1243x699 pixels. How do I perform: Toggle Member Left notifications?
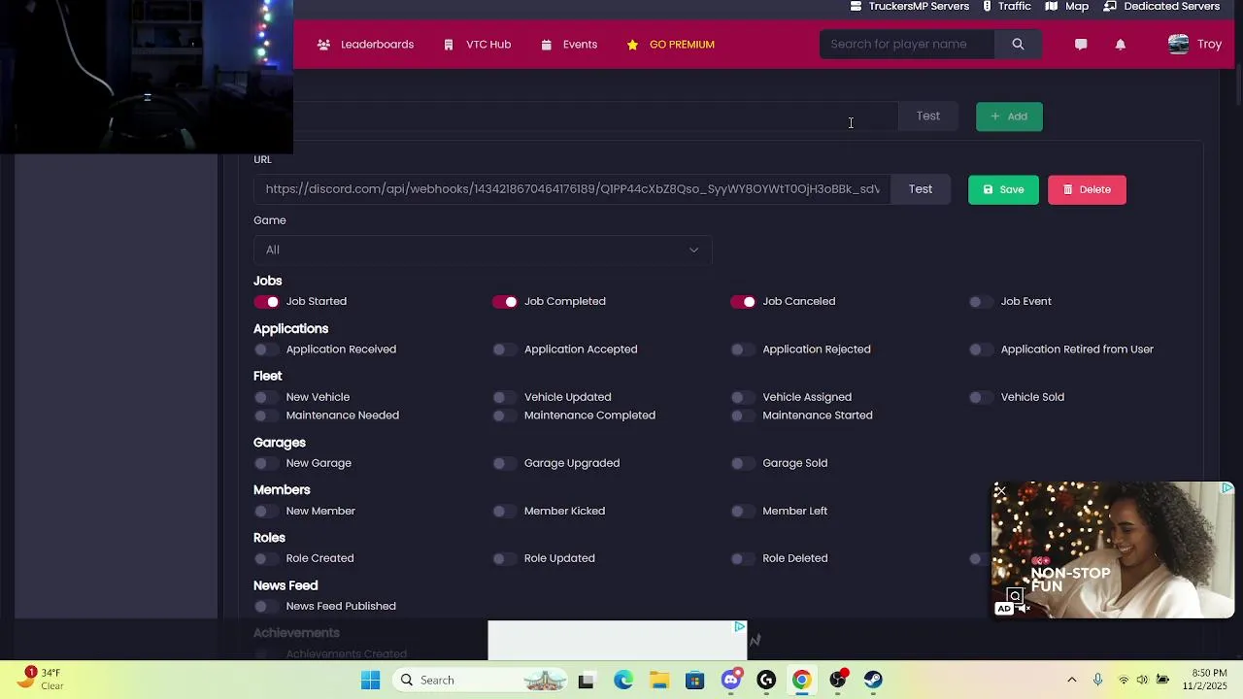click(x=743, y=511)
